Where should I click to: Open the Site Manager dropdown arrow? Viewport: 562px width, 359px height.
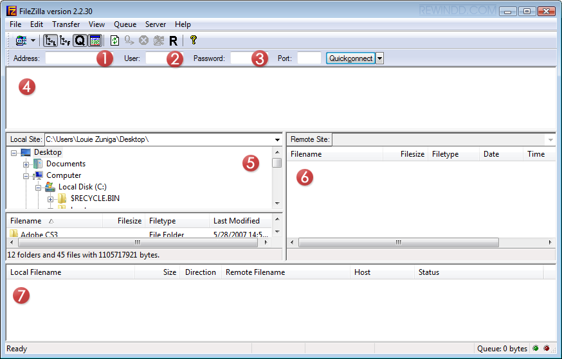[33, 40]
